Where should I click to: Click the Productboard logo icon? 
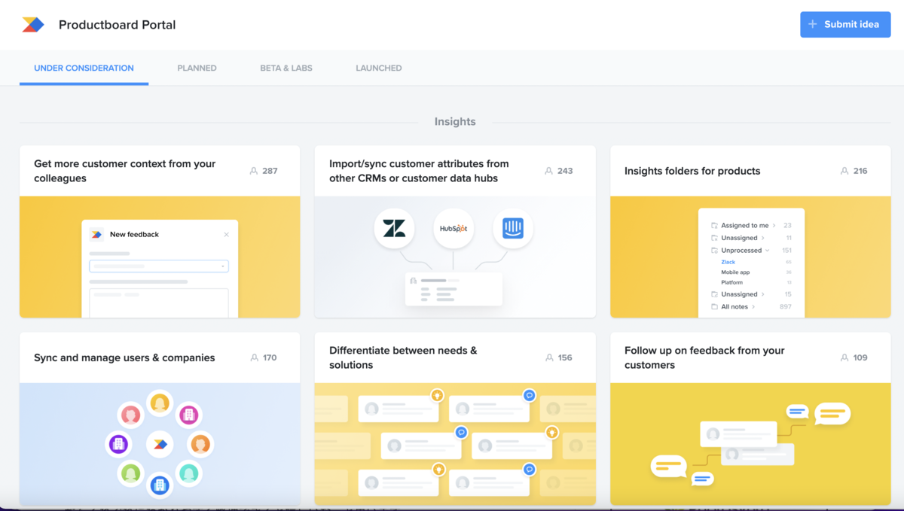click(x=33, y=25)
